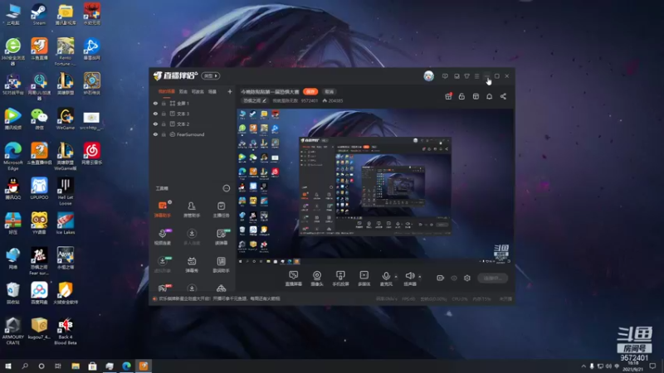This screenshot has width=664, height=373.
Task: Open the 视频连麦 tool
Action: pos(163,237)
